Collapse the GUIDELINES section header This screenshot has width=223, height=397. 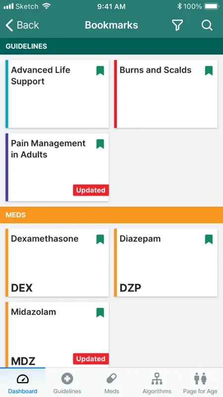coord(111,46)
